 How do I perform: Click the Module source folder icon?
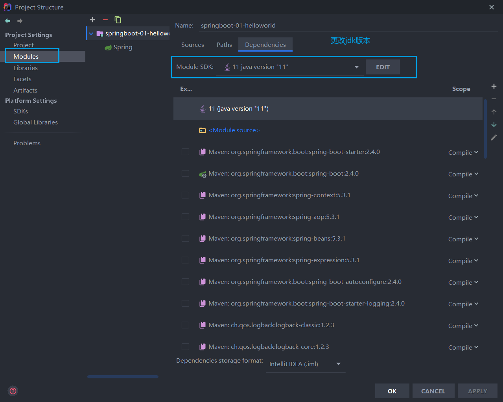203,130
